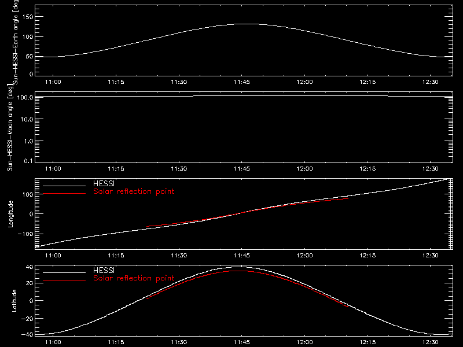
Task: Click the HESSI legend label in Latitude plot
Action: pyautogui.click(x=104, y=270)
